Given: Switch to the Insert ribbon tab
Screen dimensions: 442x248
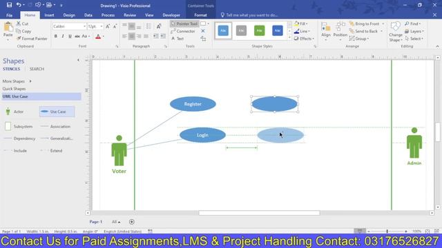Looking at the screenshot, I should coord(49,15).
